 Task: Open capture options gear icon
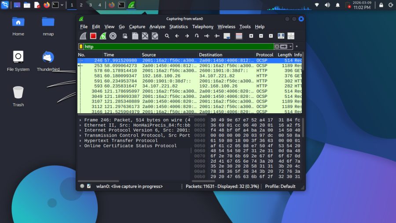[113, 36]
